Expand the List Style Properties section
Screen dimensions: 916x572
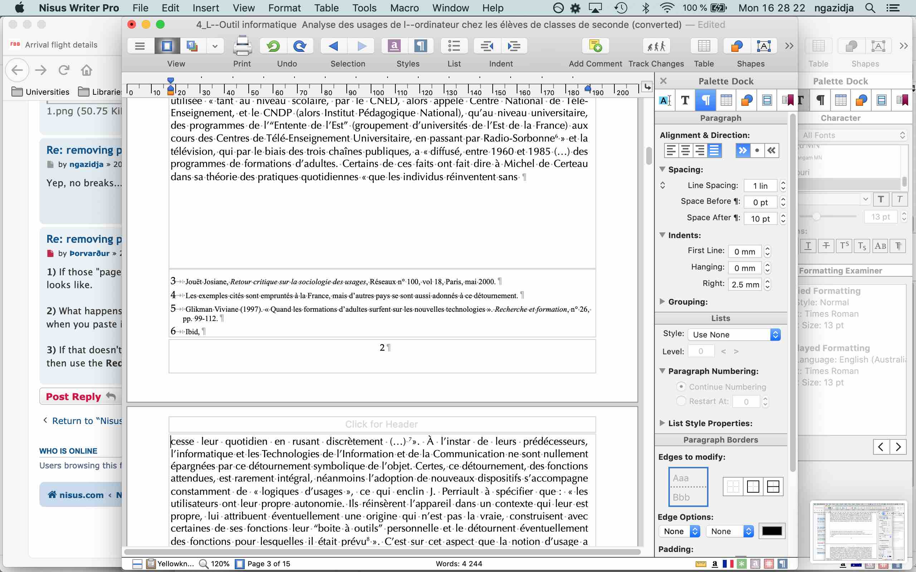[x=662, y=423]
